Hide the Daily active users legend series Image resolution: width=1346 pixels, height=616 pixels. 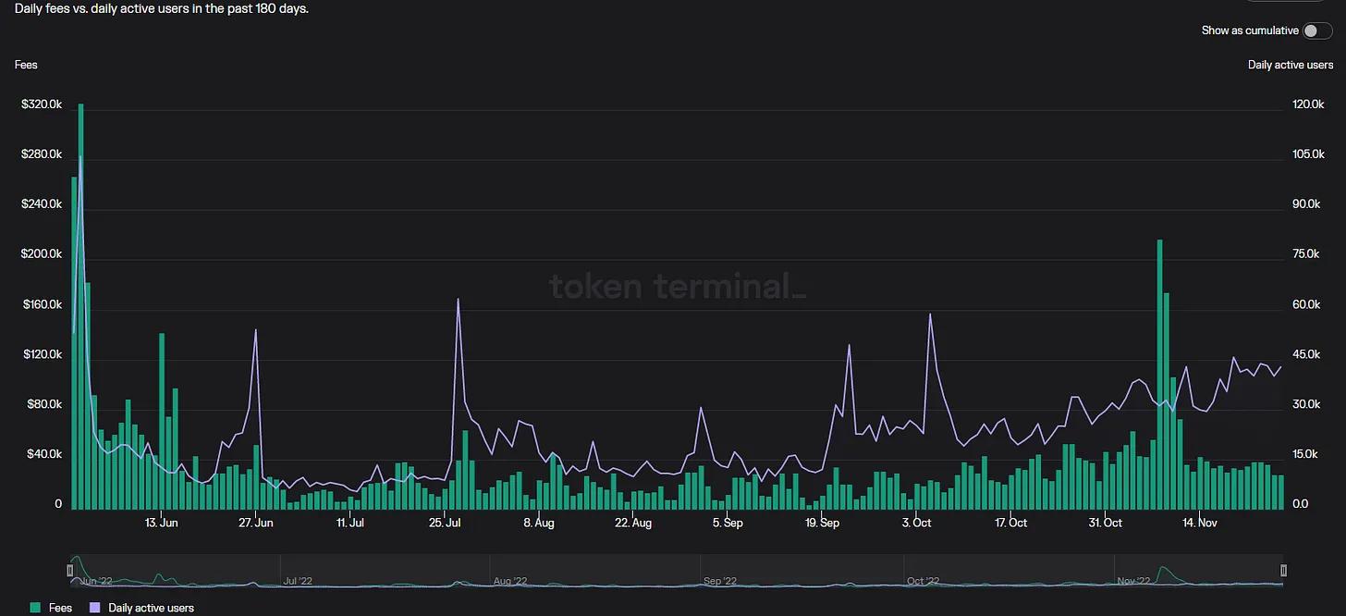tap(150, 608)
